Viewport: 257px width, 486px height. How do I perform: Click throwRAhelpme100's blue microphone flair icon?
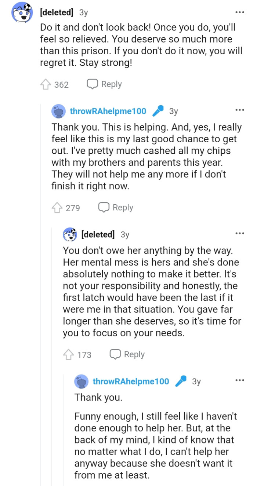(158, 110)
